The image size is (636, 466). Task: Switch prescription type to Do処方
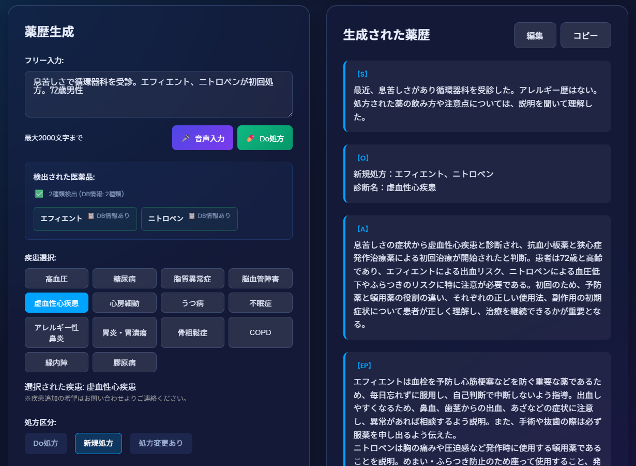pos(46,443)
